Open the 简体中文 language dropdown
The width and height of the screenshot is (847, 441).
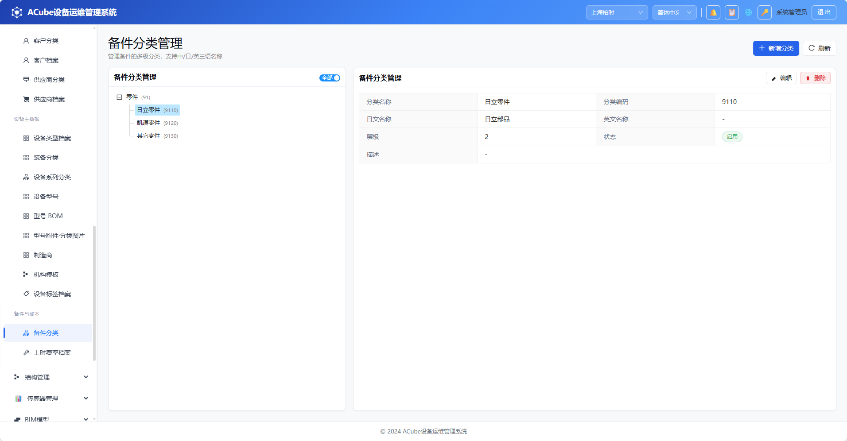pyautogui.click(x=675, y=12)
